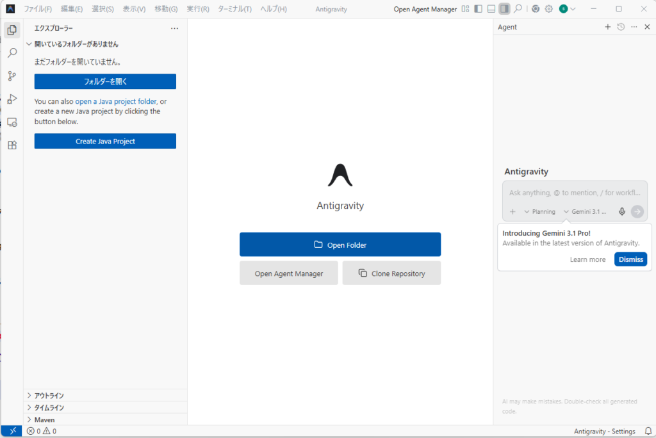The height and width of the screenshot is (438, 656).
Task: View past conversations history icon in Agent panel
Action: click(x=621, y=27)
